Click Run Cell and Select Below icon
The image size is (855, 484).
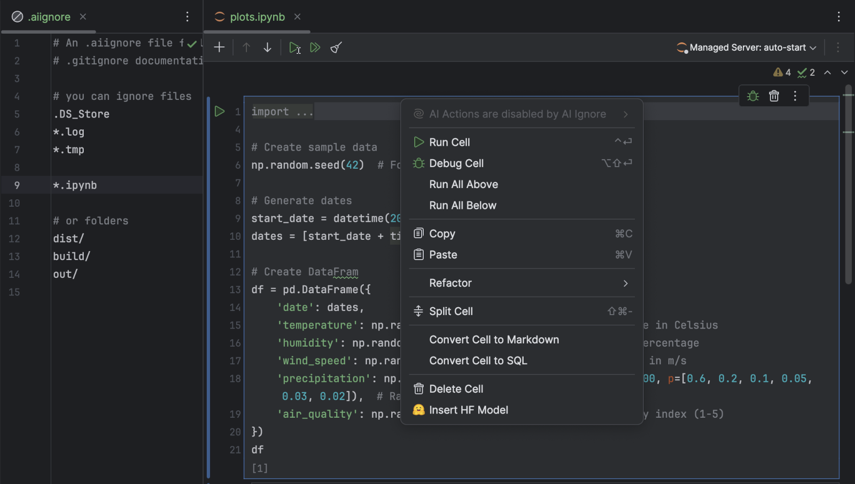tap(294, 48)
